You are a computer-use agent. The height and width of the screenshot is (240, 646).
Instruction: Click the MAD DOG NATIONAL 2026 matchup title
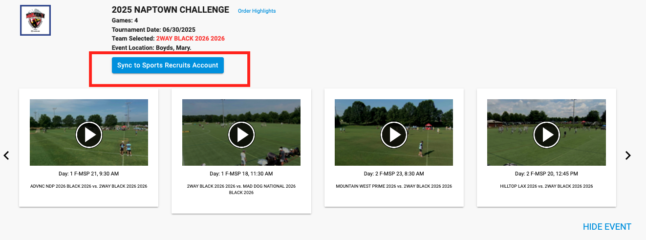(241, 189)
